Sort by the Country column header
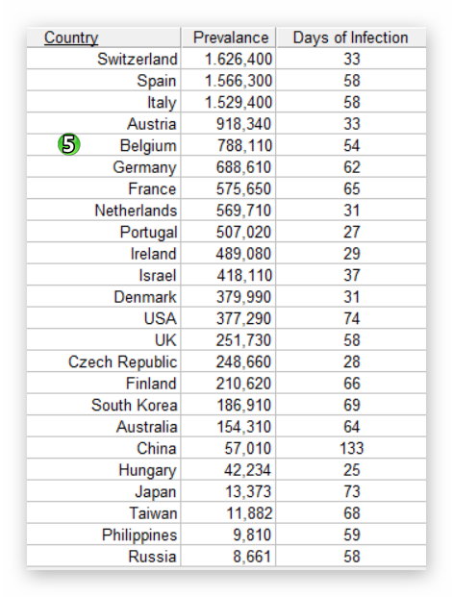The height and width of the screenshot is (597, 453). coord(71,37)
